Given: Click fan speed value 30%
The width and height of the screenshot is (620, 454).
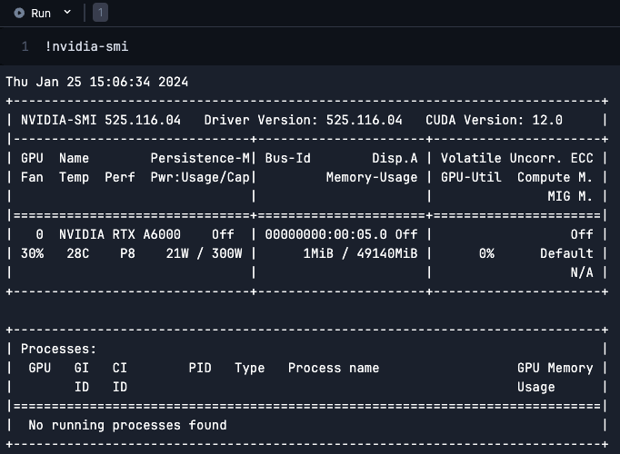Looking at the screenshot, I should (x=32, y=253).
